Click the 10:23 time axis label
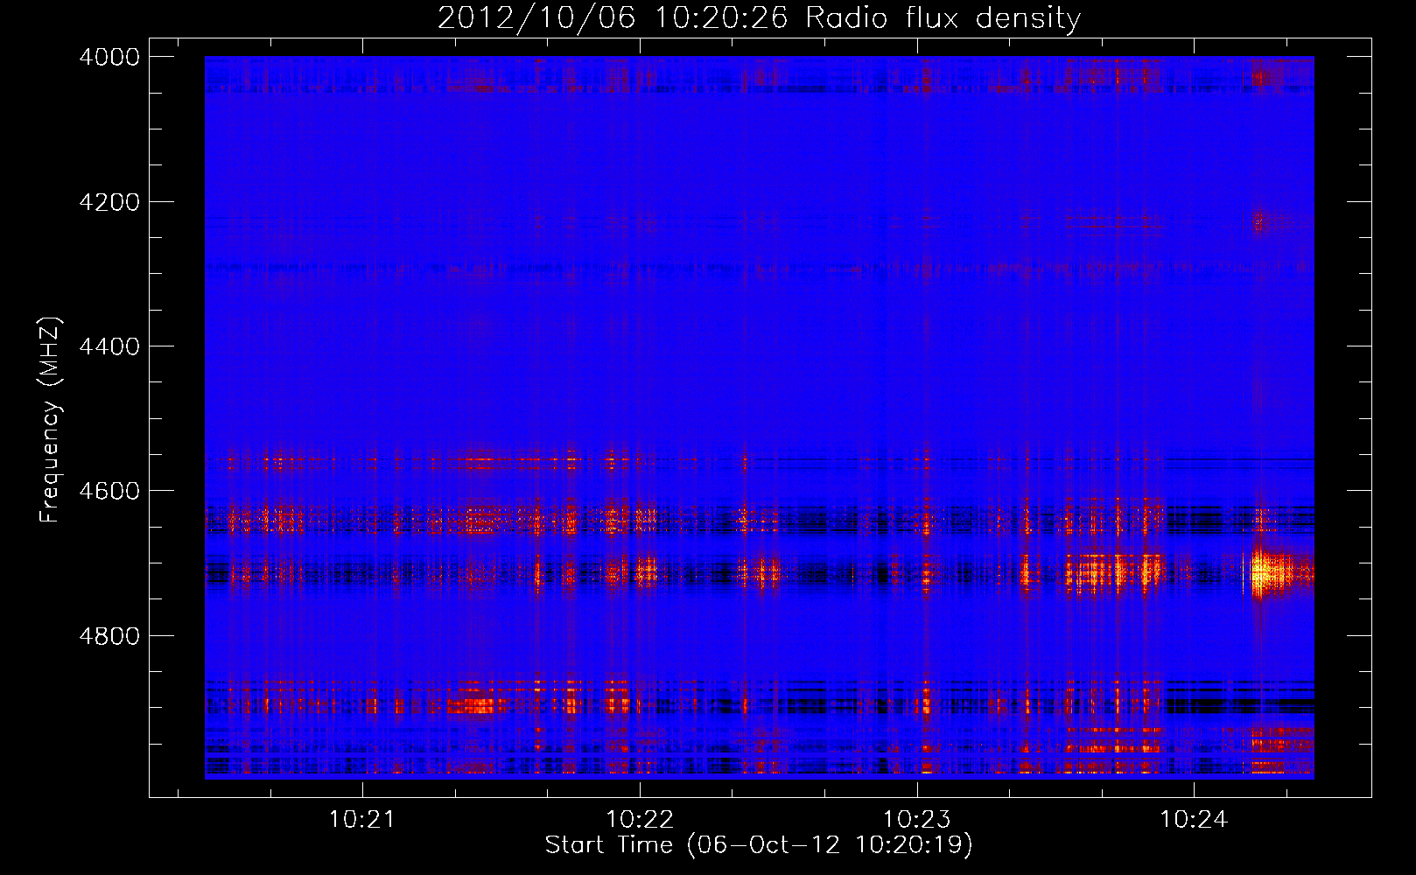 point(917,820)
